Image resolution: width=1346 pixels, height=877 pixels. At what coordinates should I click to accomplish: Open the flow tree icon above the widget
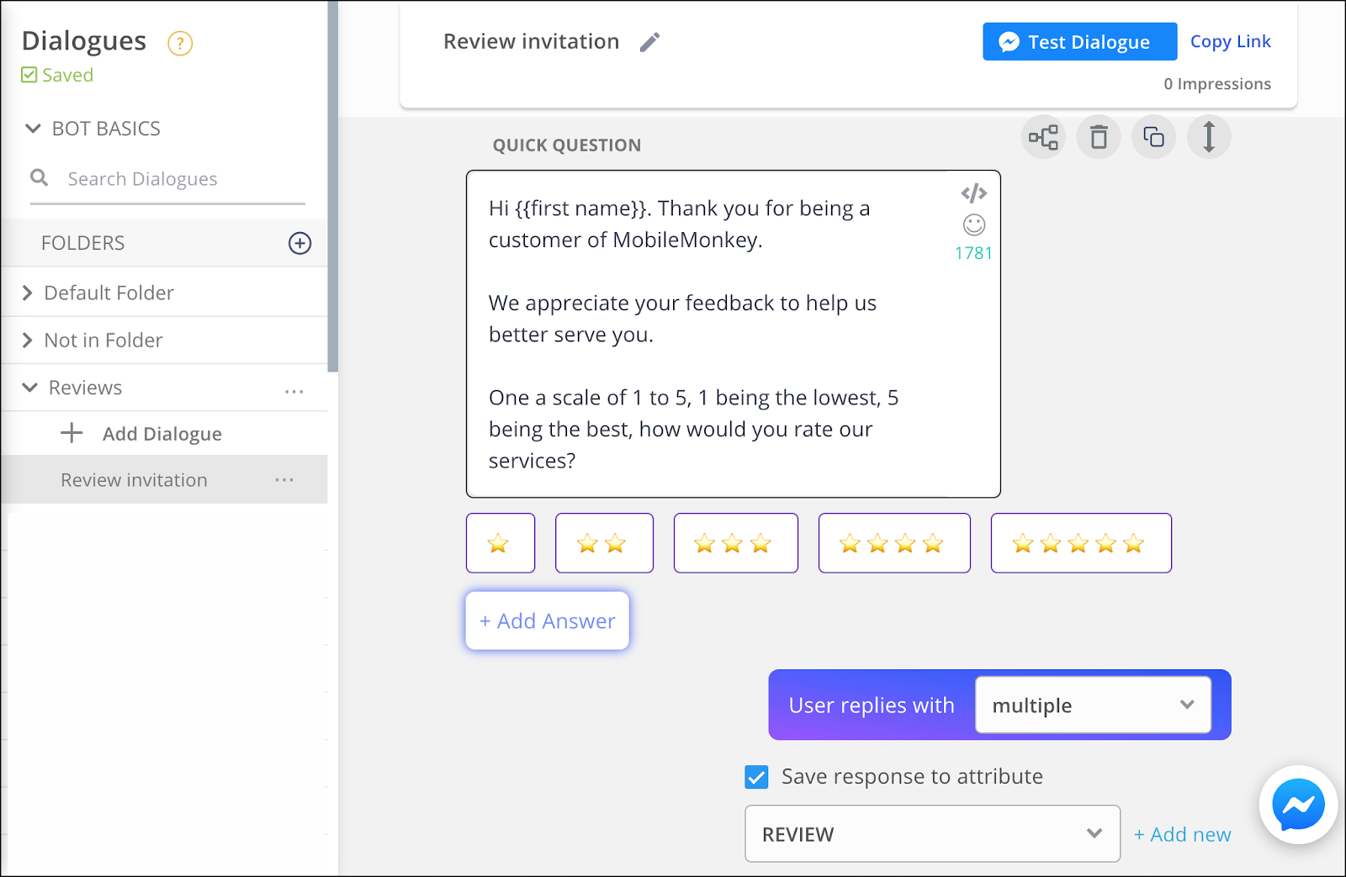tap(1043, 137)
